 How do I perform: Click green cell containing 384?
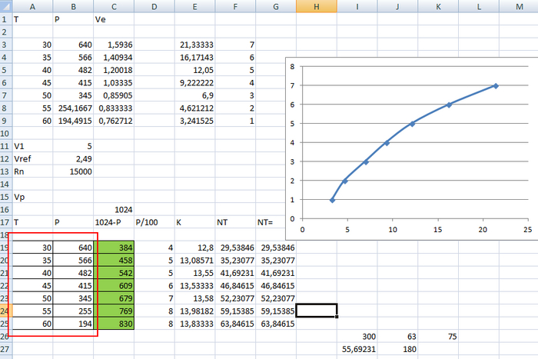click(114, 248)
